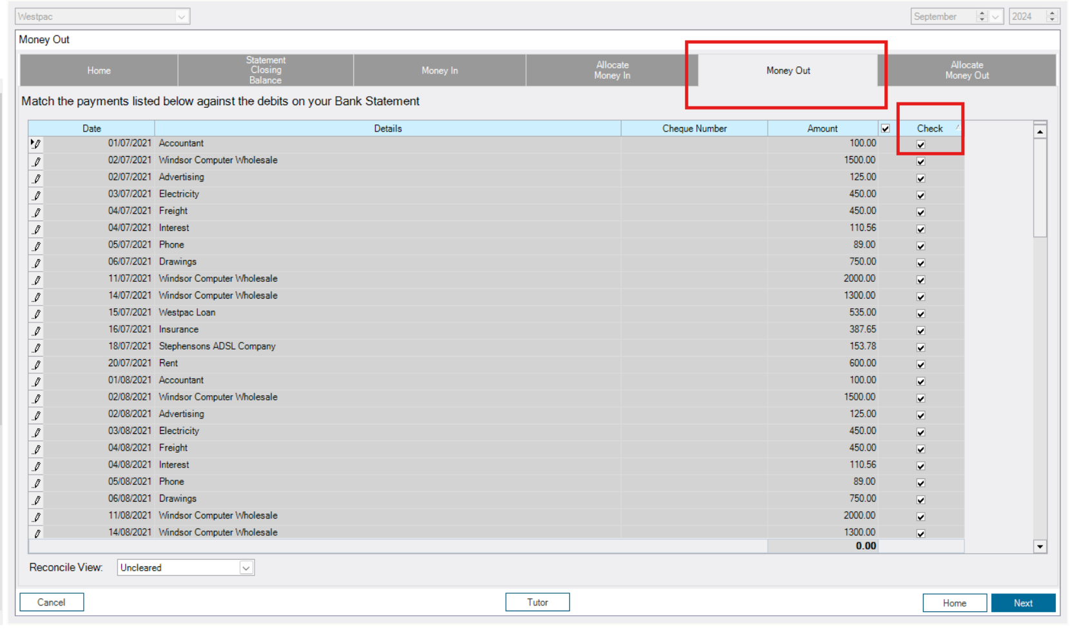Click the pencil icon for Stephensons ADSL Company row

[x=37, y=348]
